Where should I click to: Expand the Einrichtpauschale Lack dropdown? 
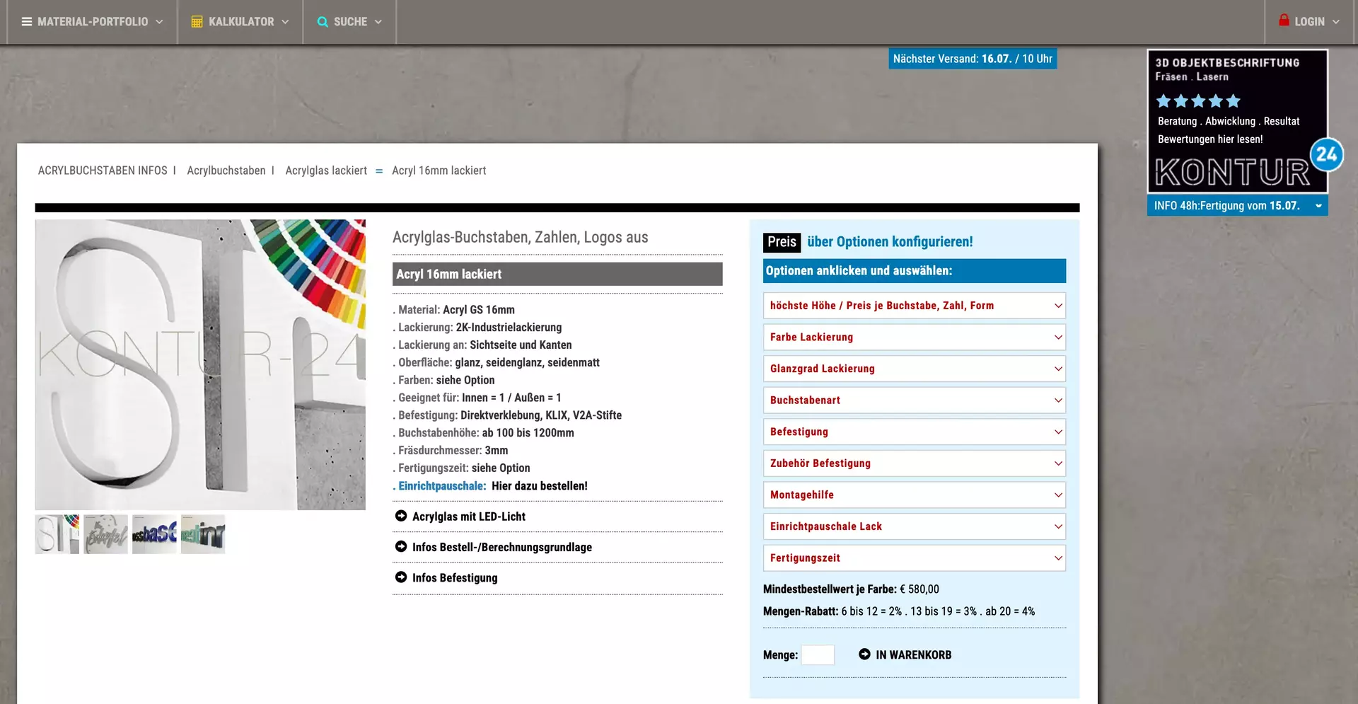click(x=915, y=526)
